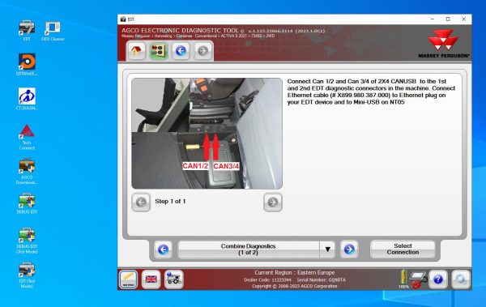
Task: Click the Dealer Code text in footer
Action: pos(267,280)
